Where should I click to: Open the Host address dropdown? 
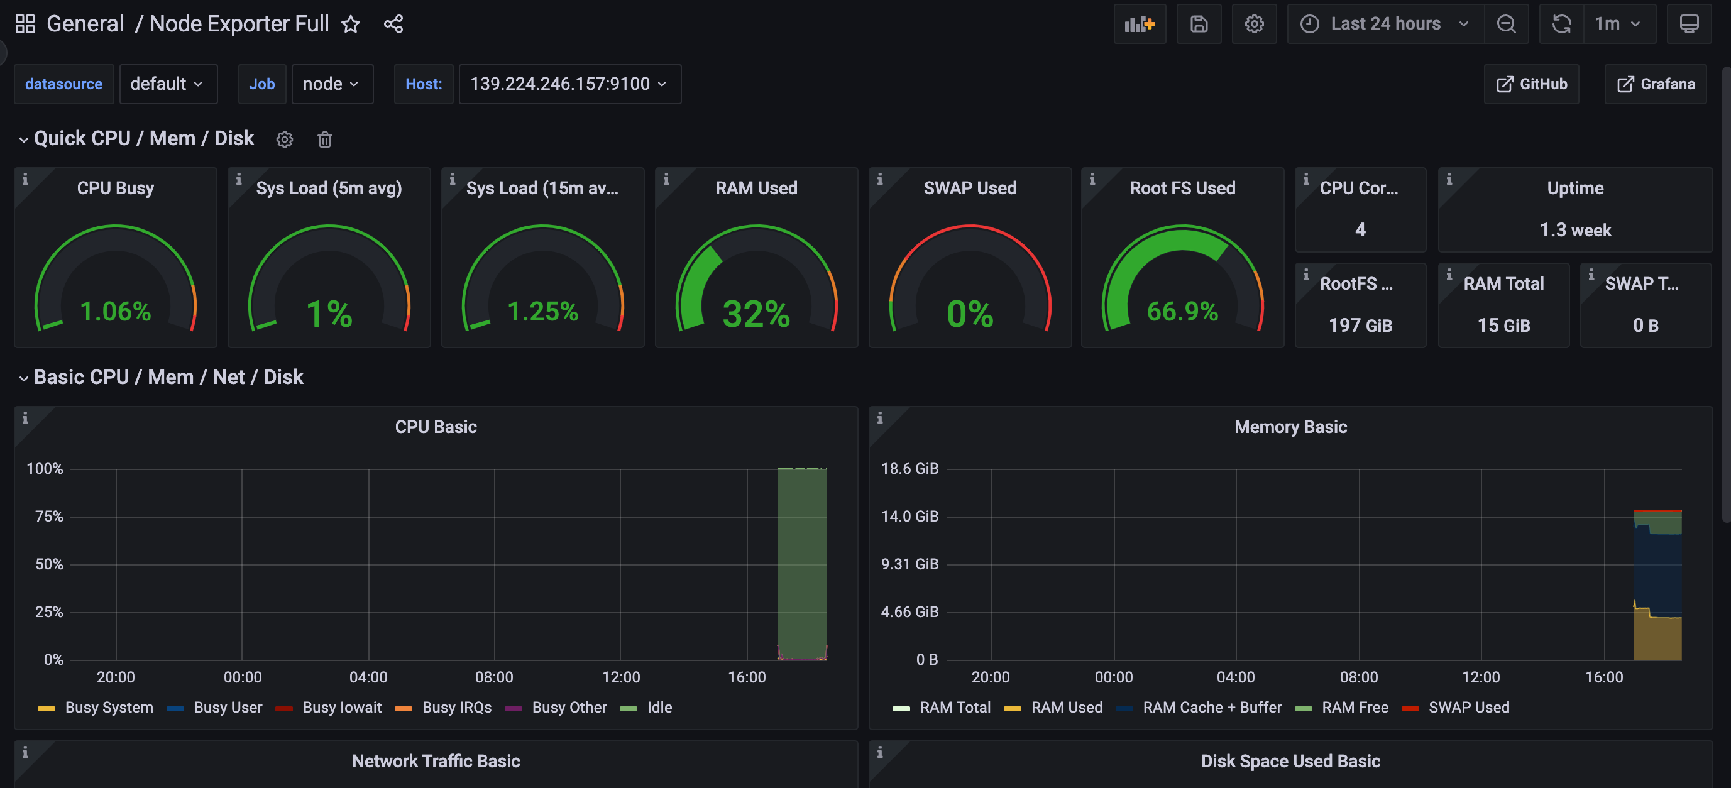click(x=569, y=84)
